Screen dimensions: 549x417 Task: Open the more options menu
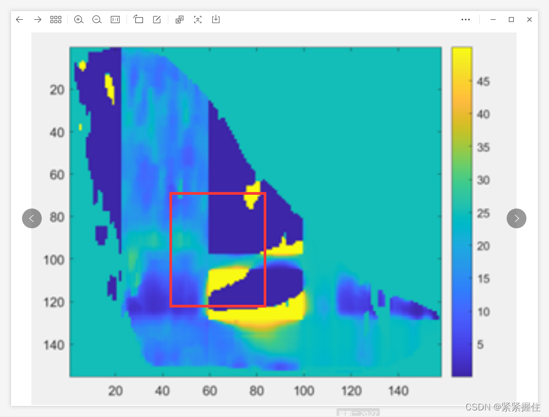click(x=465, y=19)
